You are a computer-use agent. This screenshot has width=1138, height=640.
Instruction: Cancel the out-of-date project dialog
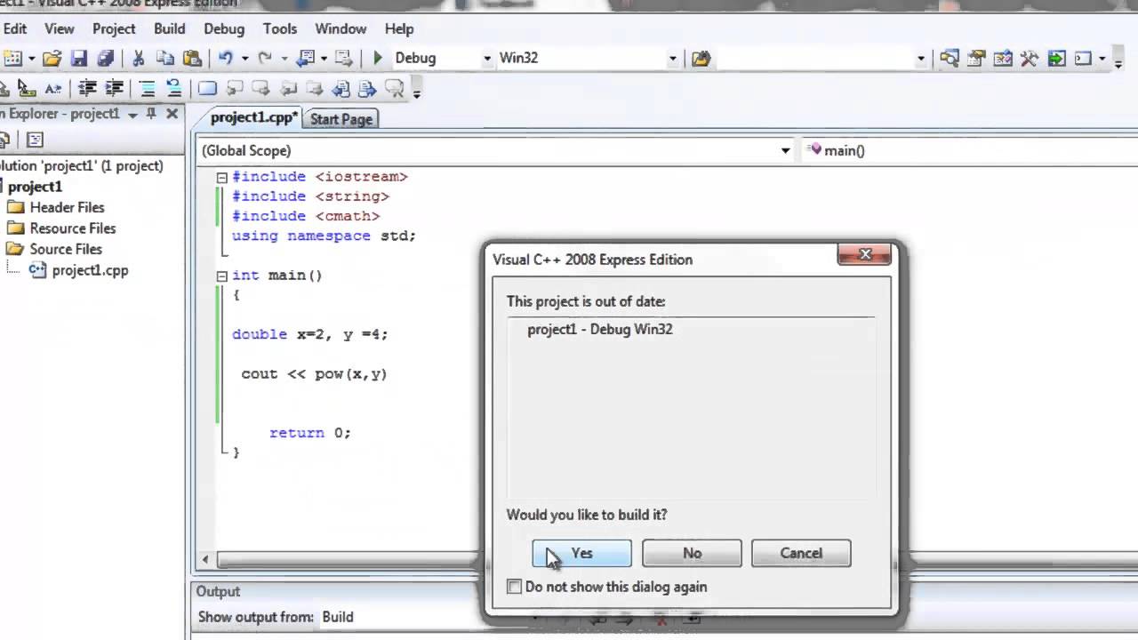click(801, 553)
